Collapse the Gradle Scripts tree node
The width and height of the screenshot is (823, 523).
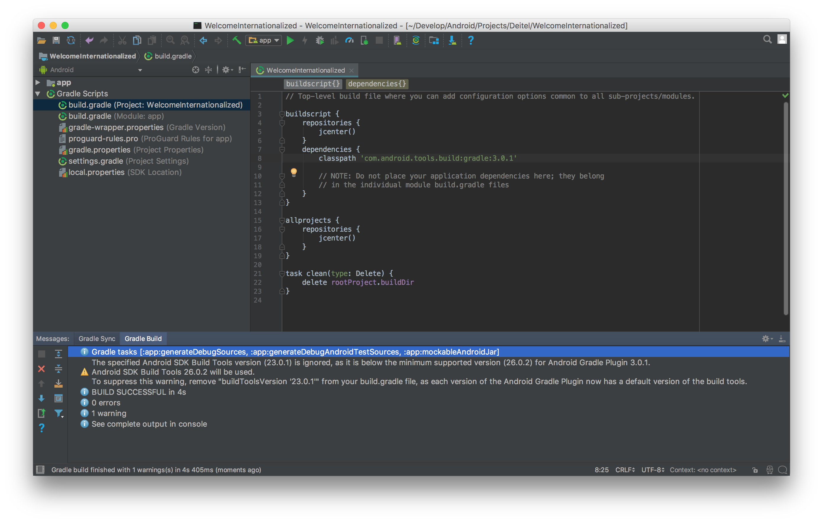click(x=38, y=94)
